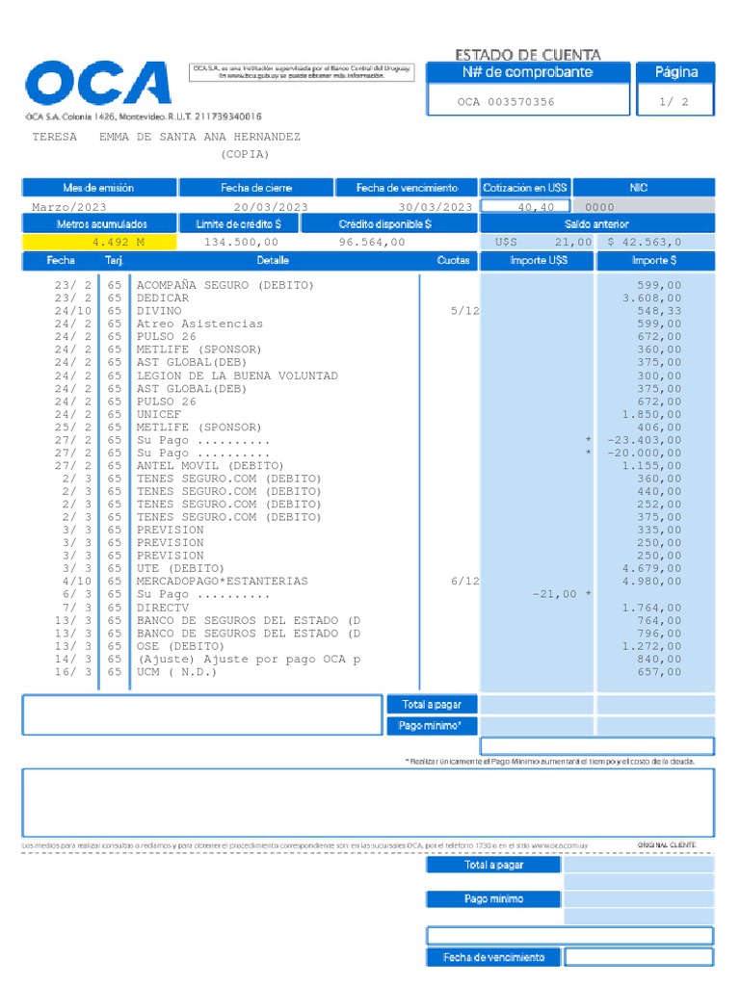Select OSE (DEBITO) transaction

(180, 646)
